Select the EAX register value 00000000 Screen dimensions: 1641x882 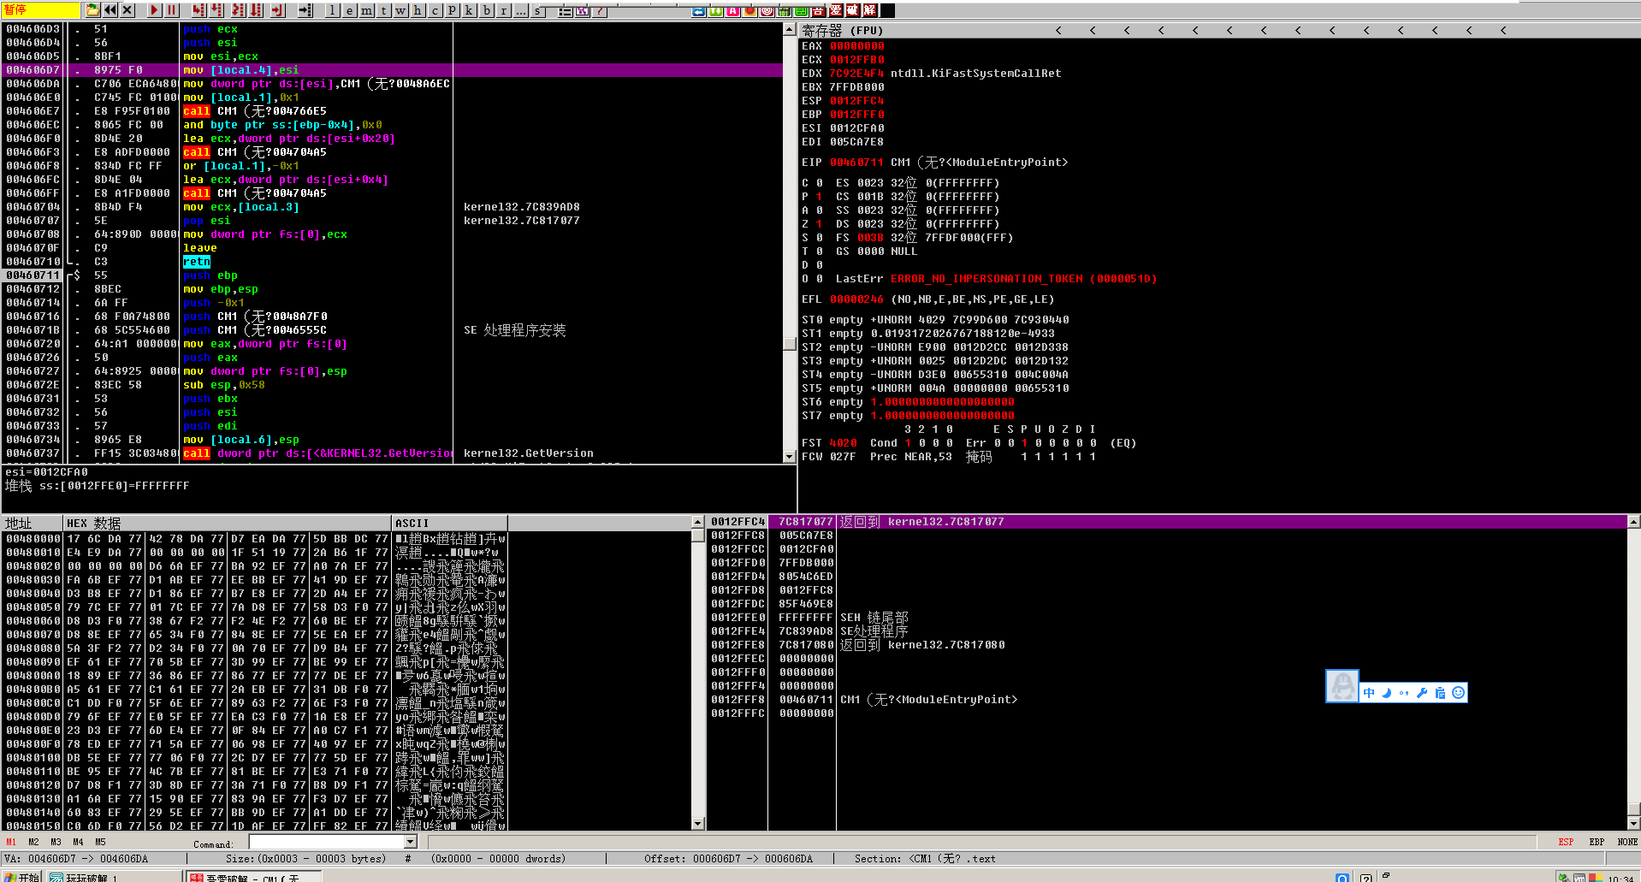point(857,46)
